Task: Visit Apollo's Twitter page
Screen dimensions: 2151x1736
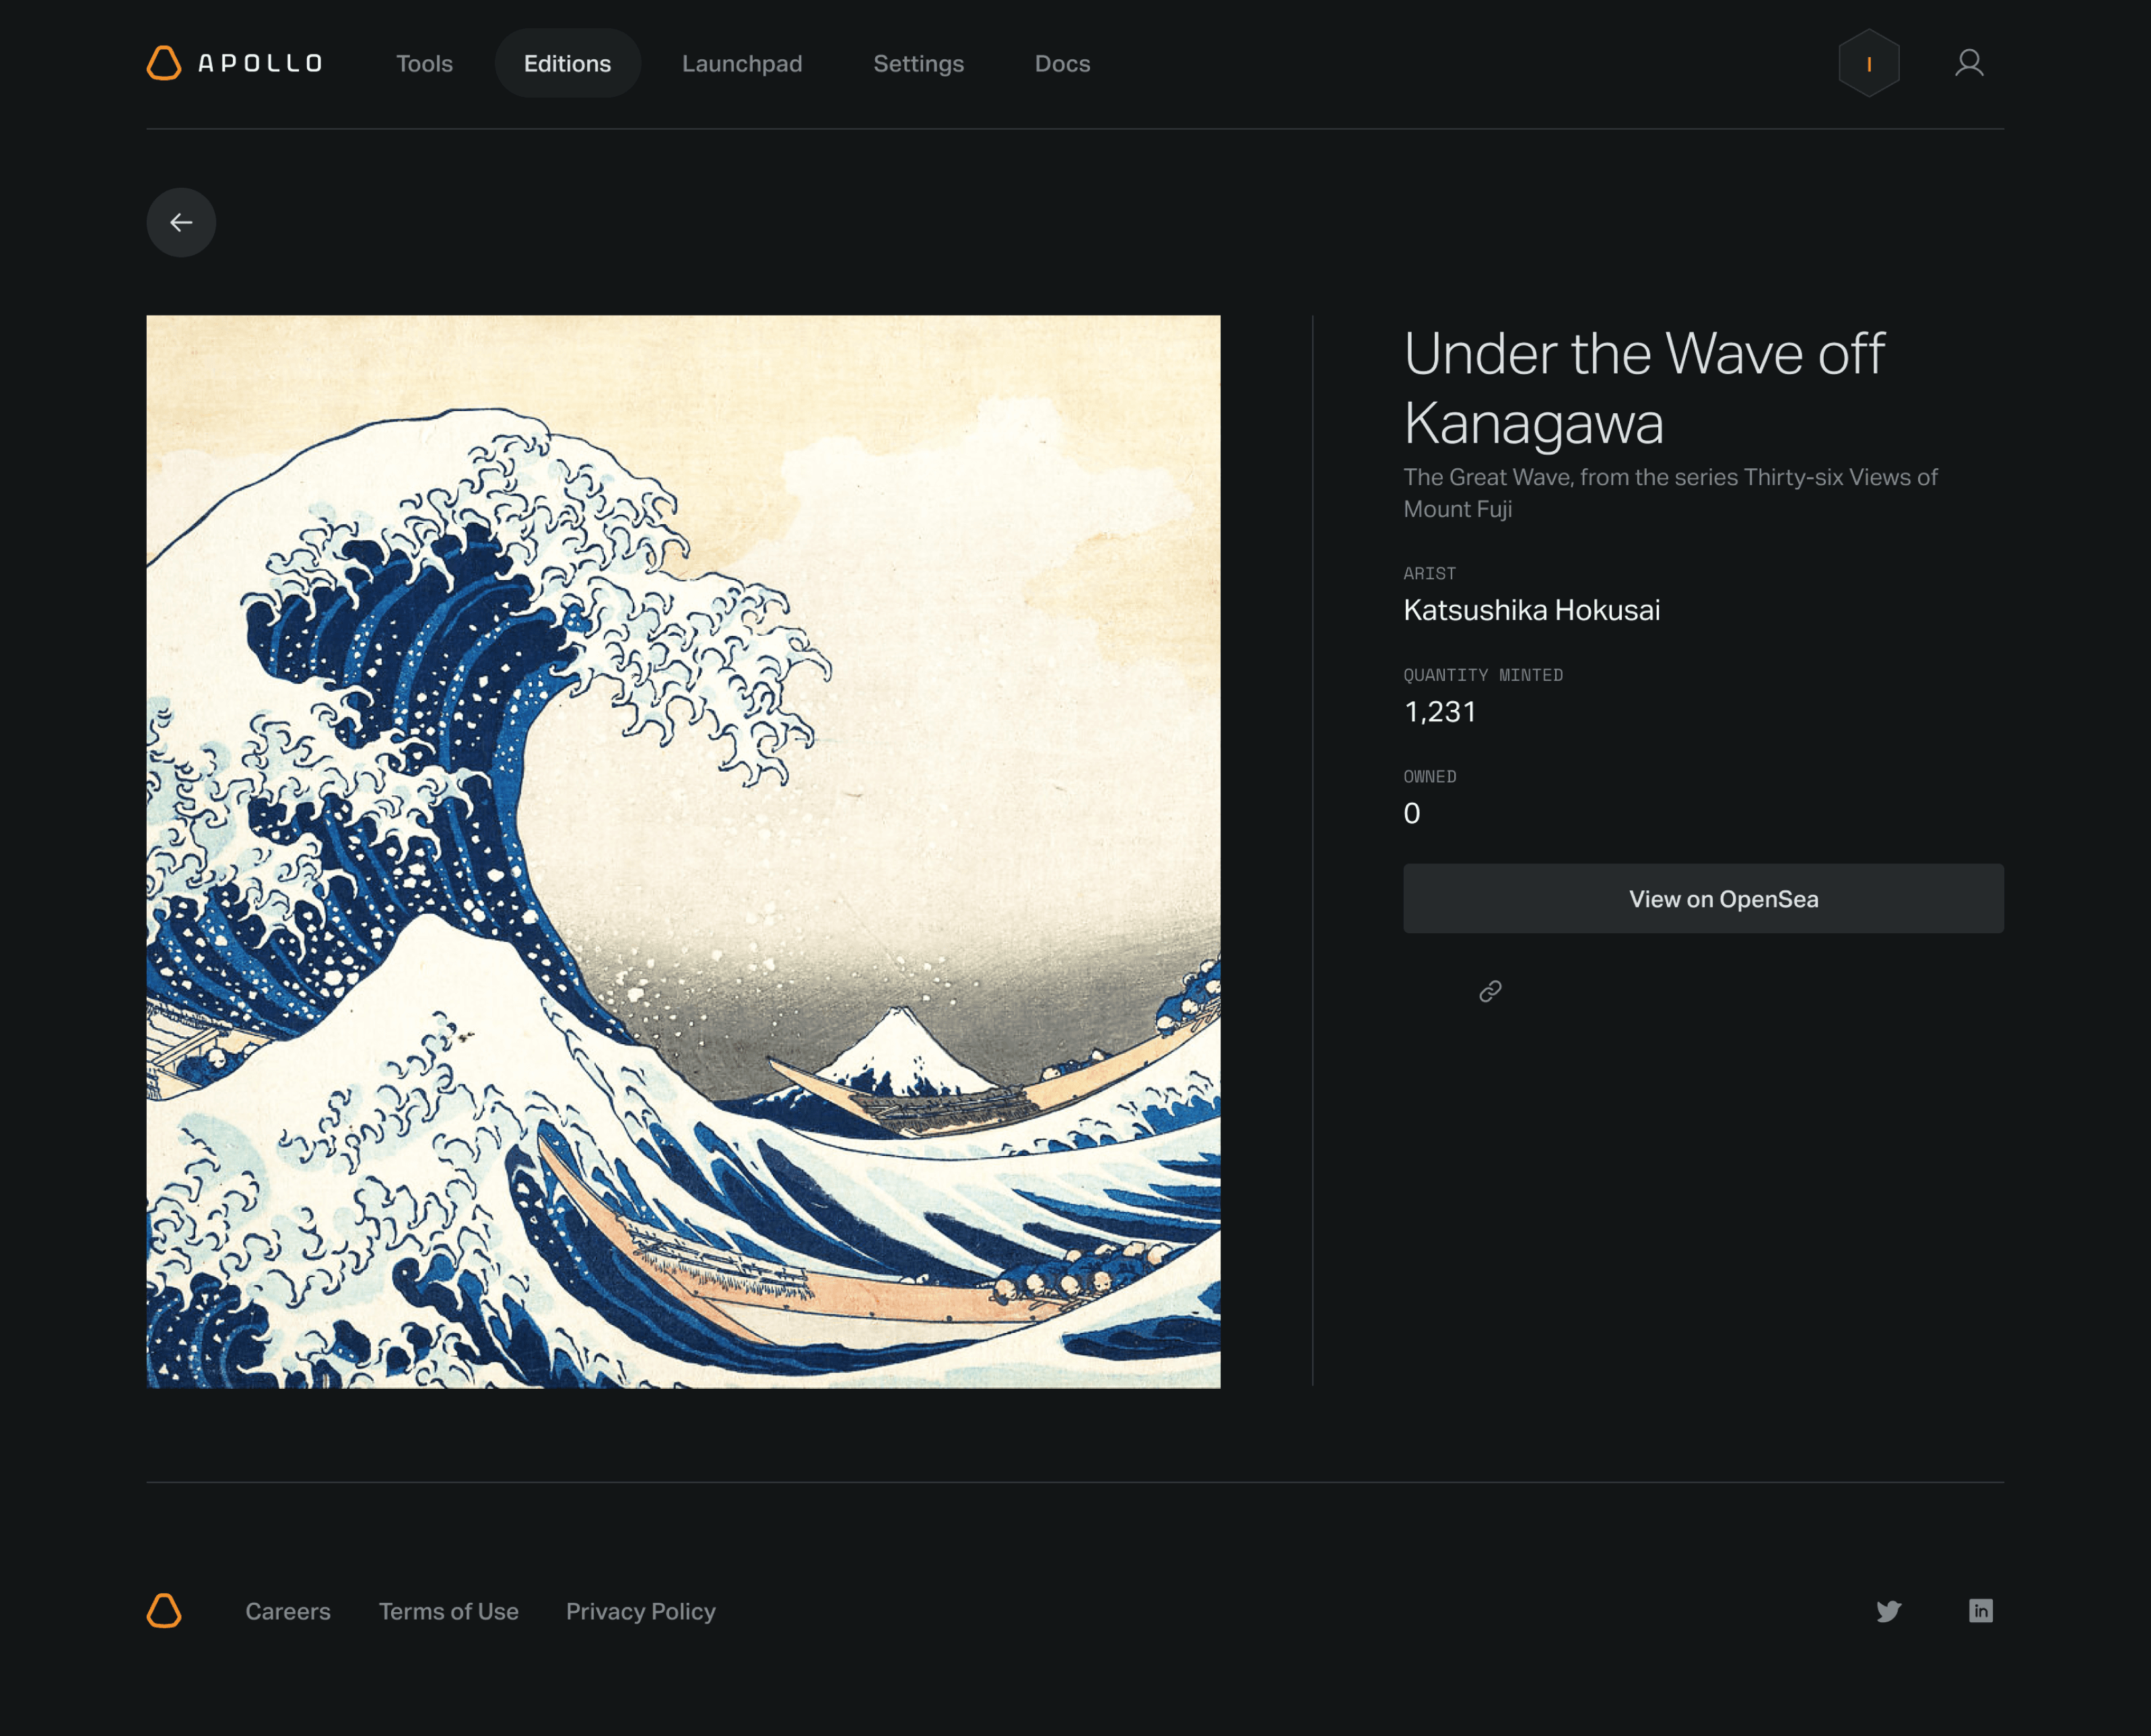Action: pos(1888,1610)
